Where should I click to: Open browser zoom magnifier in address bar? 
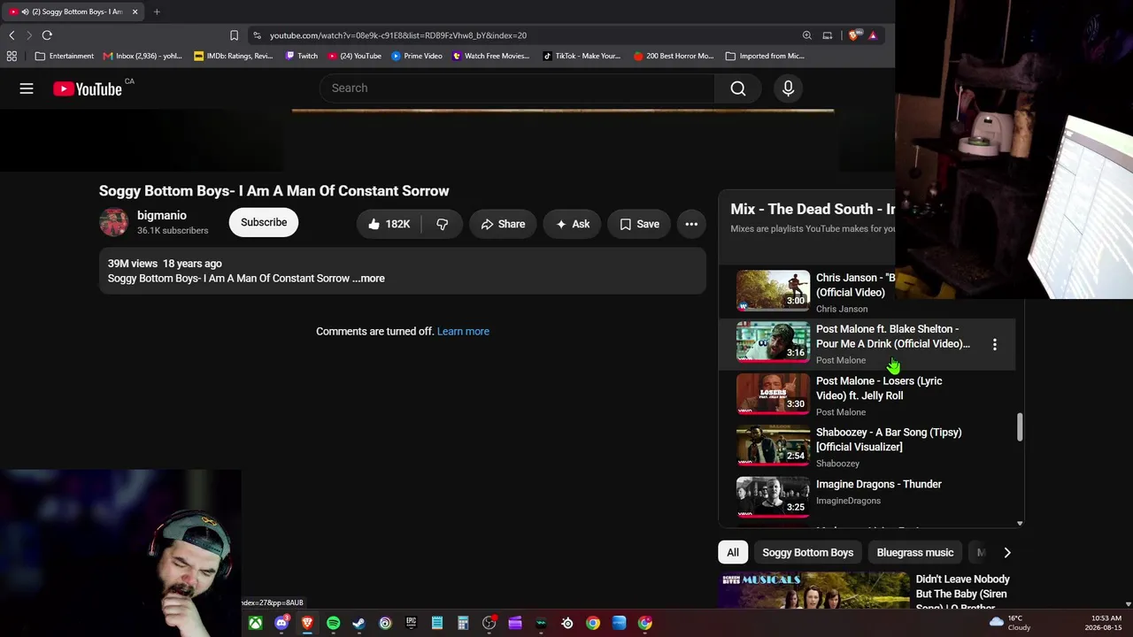point(807,35)
